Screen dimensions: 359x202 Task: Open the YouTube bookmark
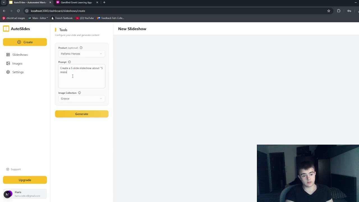(85, 18)
